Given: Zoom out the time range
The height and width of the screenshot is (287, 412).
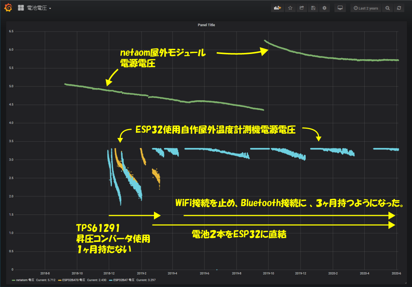Looking at the screenshot, I should click(387, 8).
